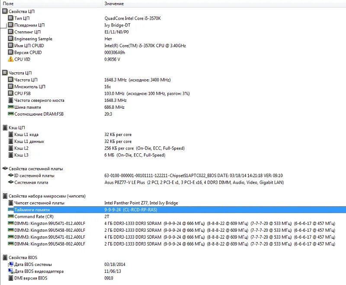Click the memory icon beside Соотношение DRAM:FSB
This screenshot has height=285, width=346.
click(10, 113)
